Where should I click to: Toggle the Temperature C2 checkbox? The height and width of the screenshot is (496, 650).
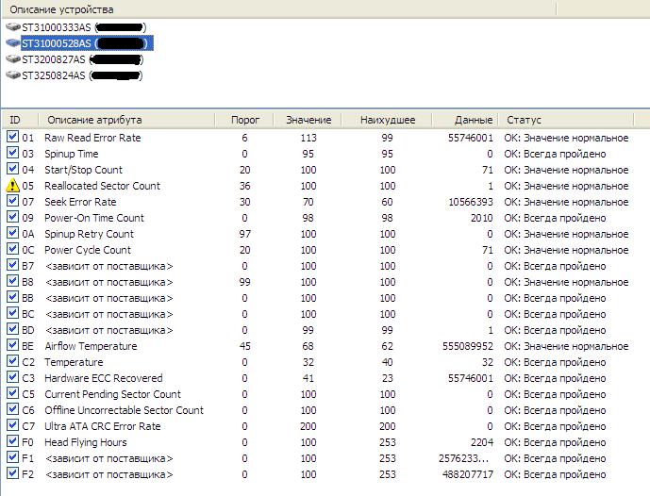12,361
